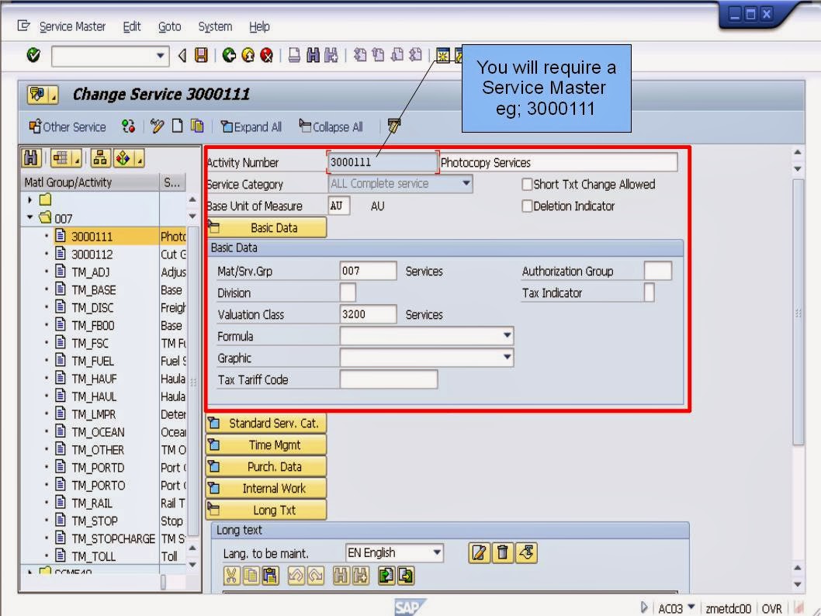Viewport: 821px width, 616px height.
Task: Click the Print icon in toolbar
Action: (294, 55)
